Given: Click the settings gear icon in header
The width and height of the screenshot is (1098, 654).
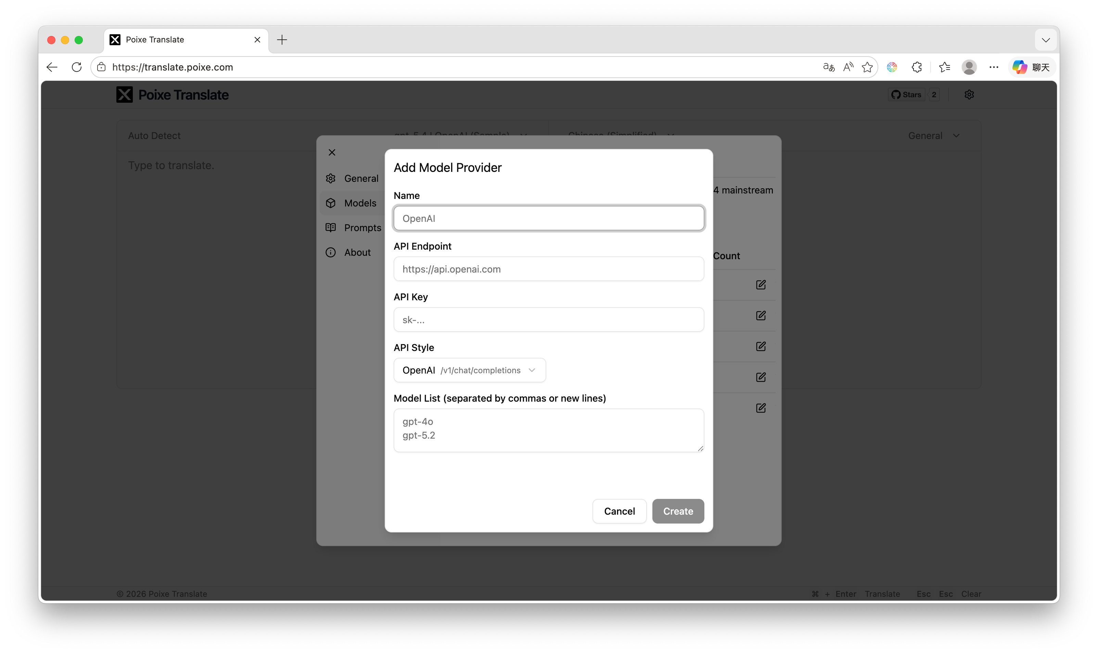Looking at the screenshot, I should point(969,95).
